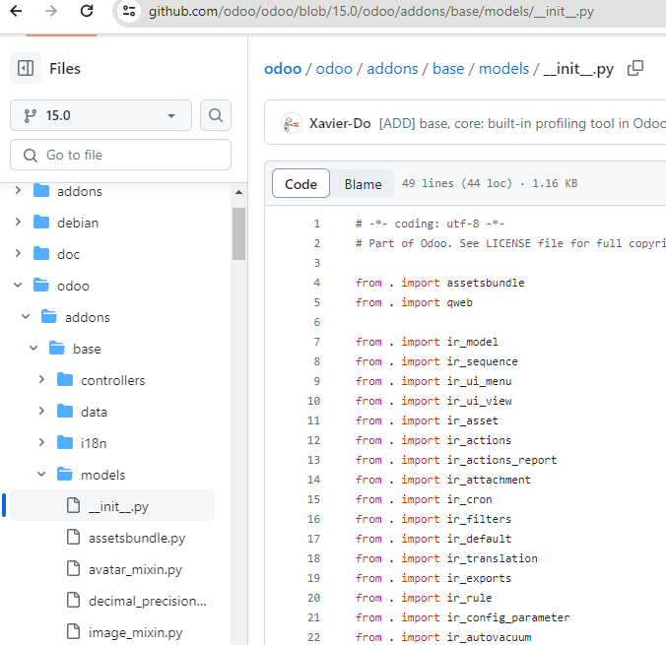Open decimal_precision file entry

(148, 601)
